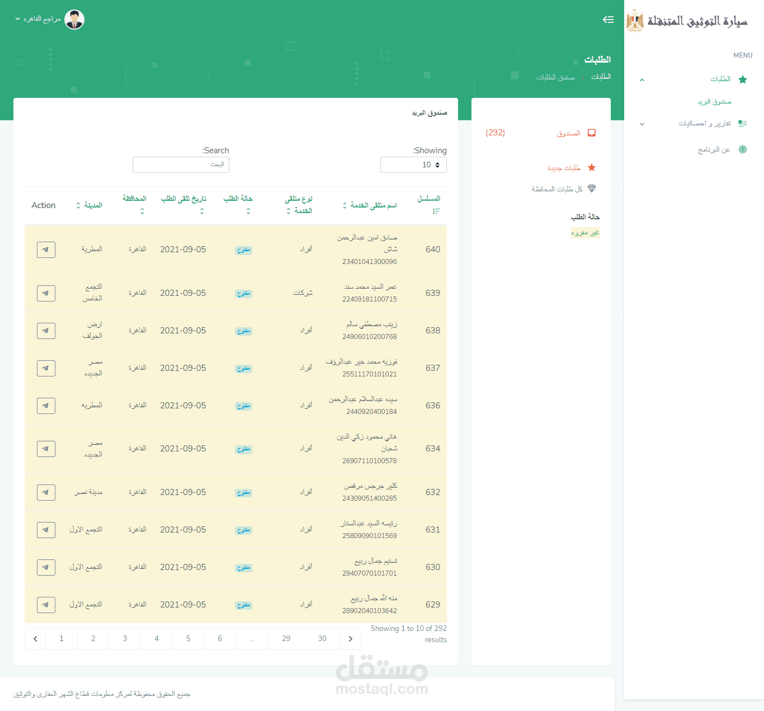Screen dimensions: 764x711
Task: Go to pagination page 30
Action: pyautogui.click(x=322, y=638)
